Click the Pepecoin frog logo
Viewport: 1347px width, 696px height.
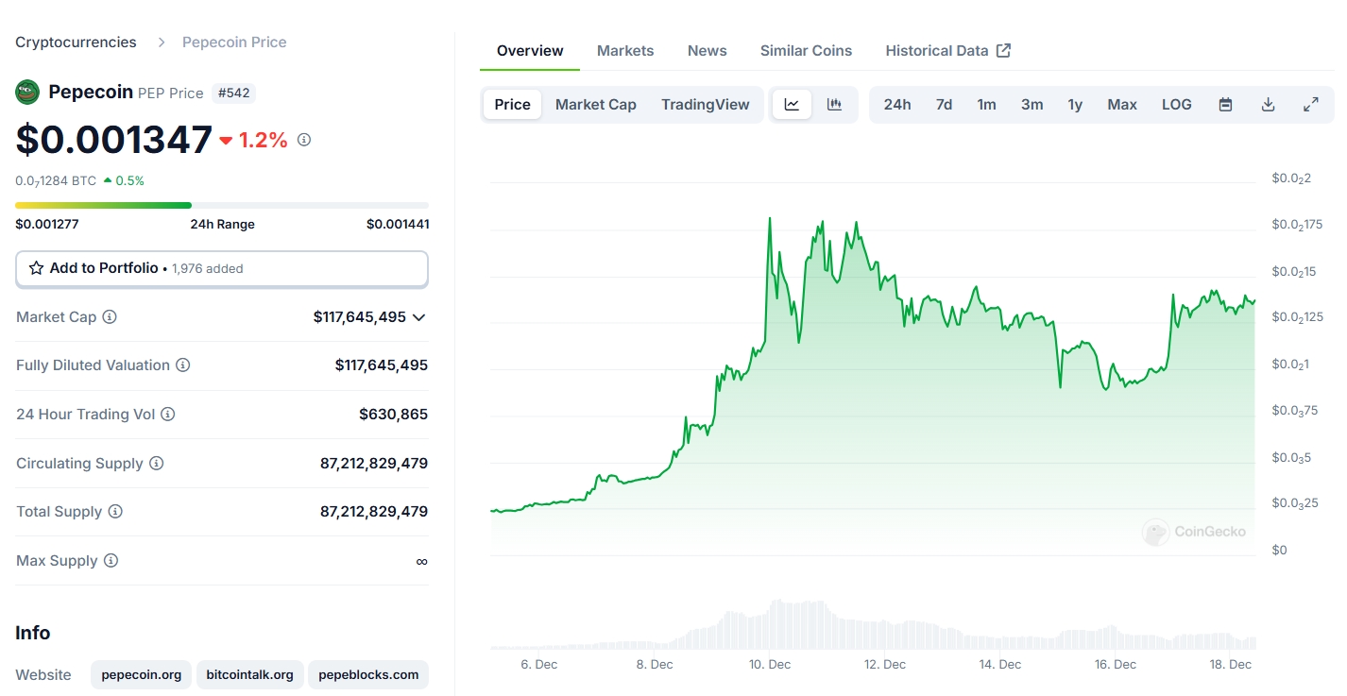tap(27, 93)
